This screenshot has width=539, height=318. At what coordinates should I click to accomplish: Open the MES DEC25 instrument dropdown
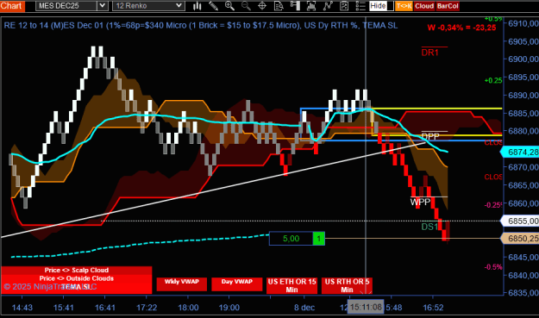(72, 6)
